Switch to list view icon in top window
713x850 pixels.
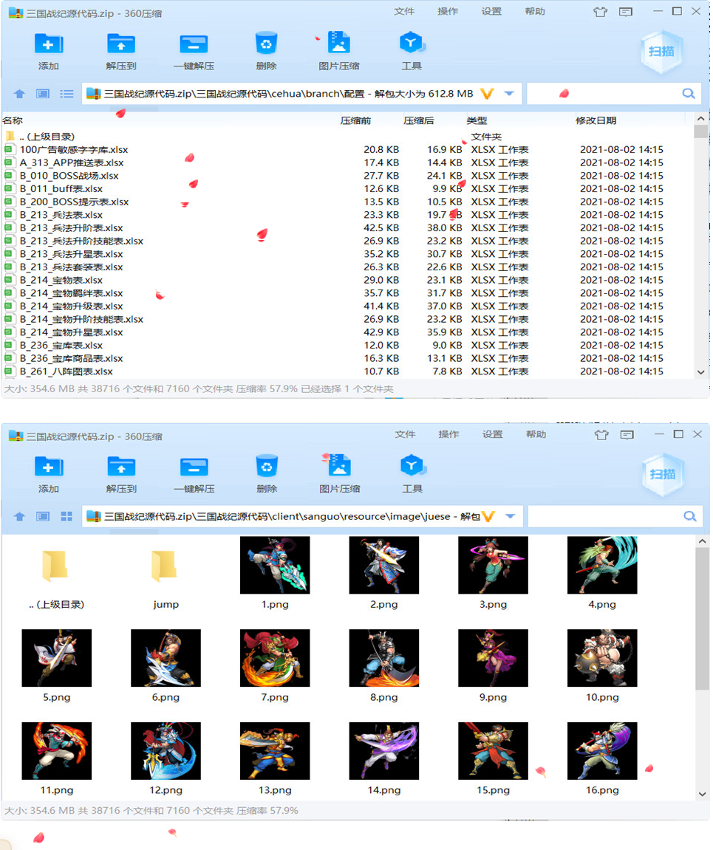pos(66,94)
